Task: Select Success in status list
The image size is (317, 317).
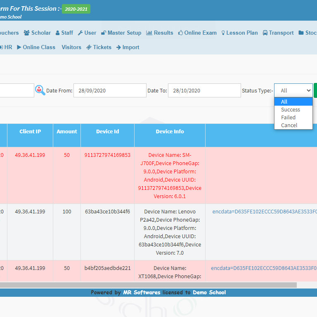Action: (291, 110)
